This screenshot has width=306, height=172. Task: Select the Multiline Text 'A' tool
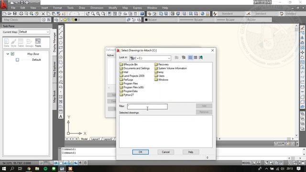pos(61,117)
